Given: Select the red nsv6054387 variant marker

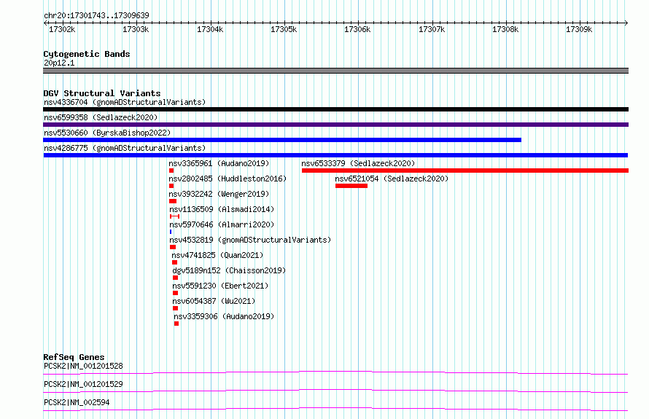Looking at the screenshot, I should tap(176, 308).
